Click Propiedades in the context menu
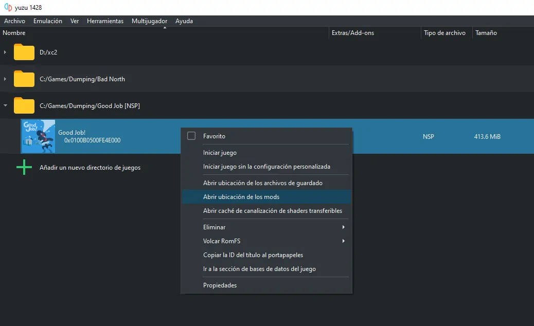The width and height of the screenshot is (534, 326). (220, 285)
